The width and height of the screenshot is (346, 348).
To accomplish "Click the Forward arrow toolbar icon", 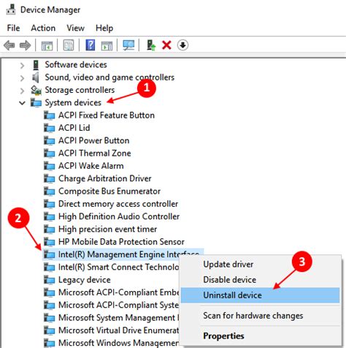I will (x=26, y=45).
